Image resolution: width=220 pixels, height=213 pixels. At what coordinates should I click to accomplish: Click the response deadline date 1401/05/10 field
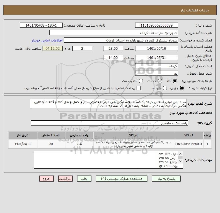pos(157,48)
